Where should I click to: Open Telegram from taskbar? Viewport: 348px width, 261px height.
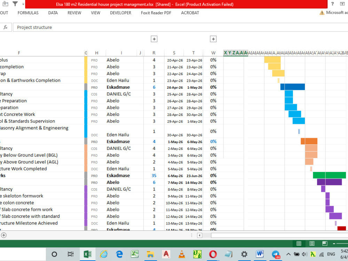[276, 254]
